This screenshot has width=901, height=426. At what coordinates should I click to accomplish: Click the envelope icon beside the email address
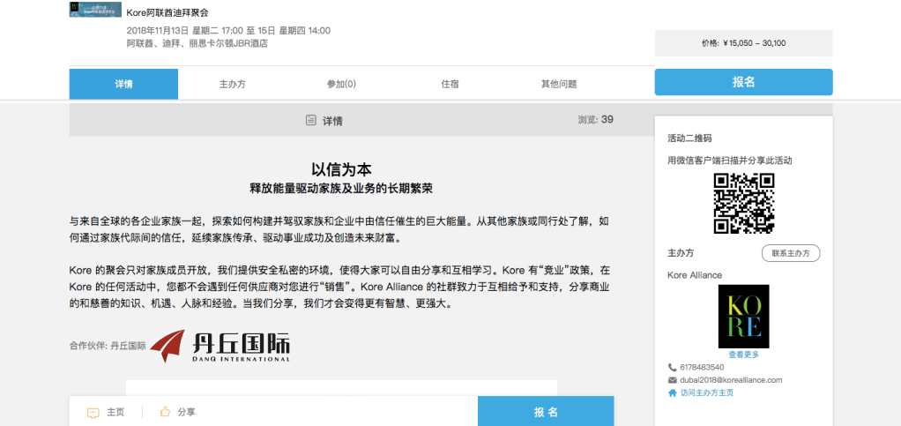click(x=673, y=380)
